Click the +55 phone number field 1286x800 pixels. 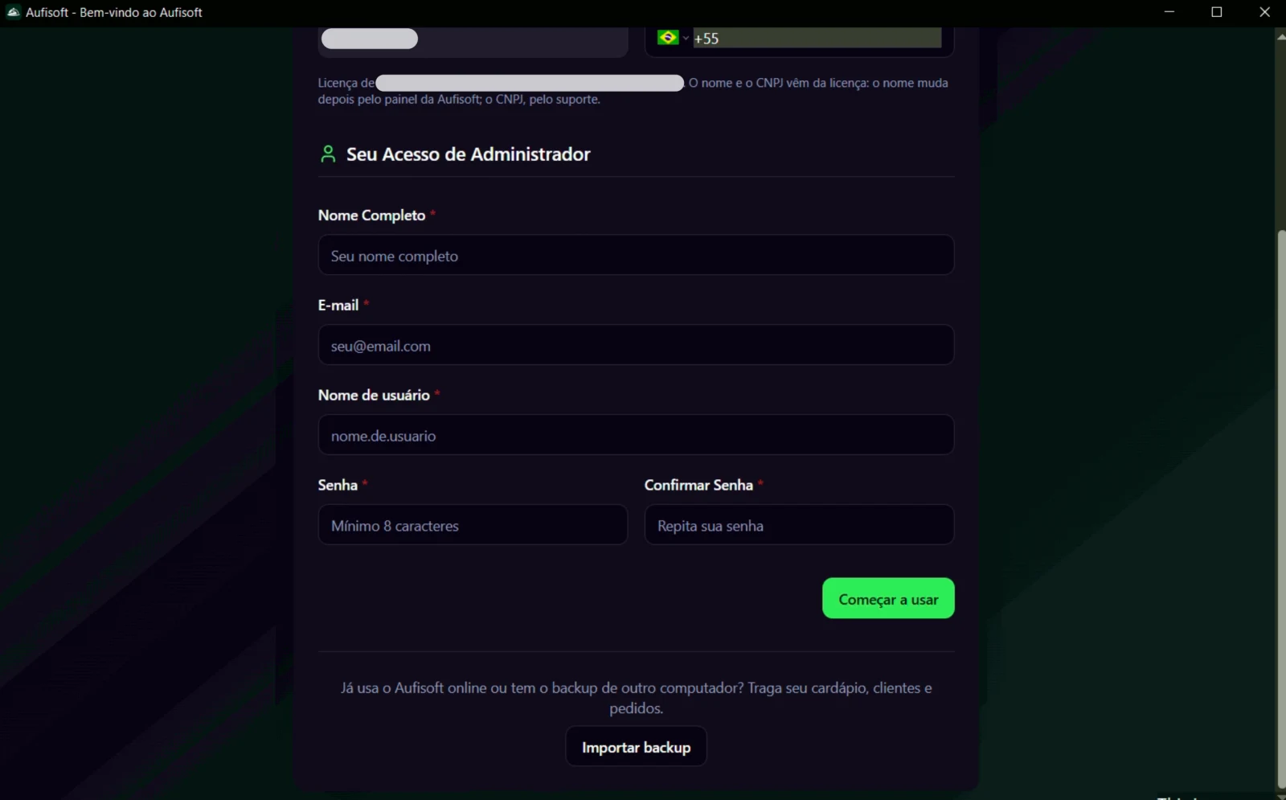pyautogui.click(x=817, y=38)
